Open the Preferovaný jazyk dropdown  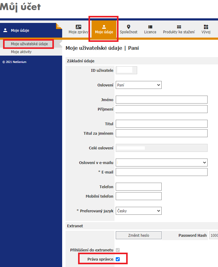pos(139,211)
